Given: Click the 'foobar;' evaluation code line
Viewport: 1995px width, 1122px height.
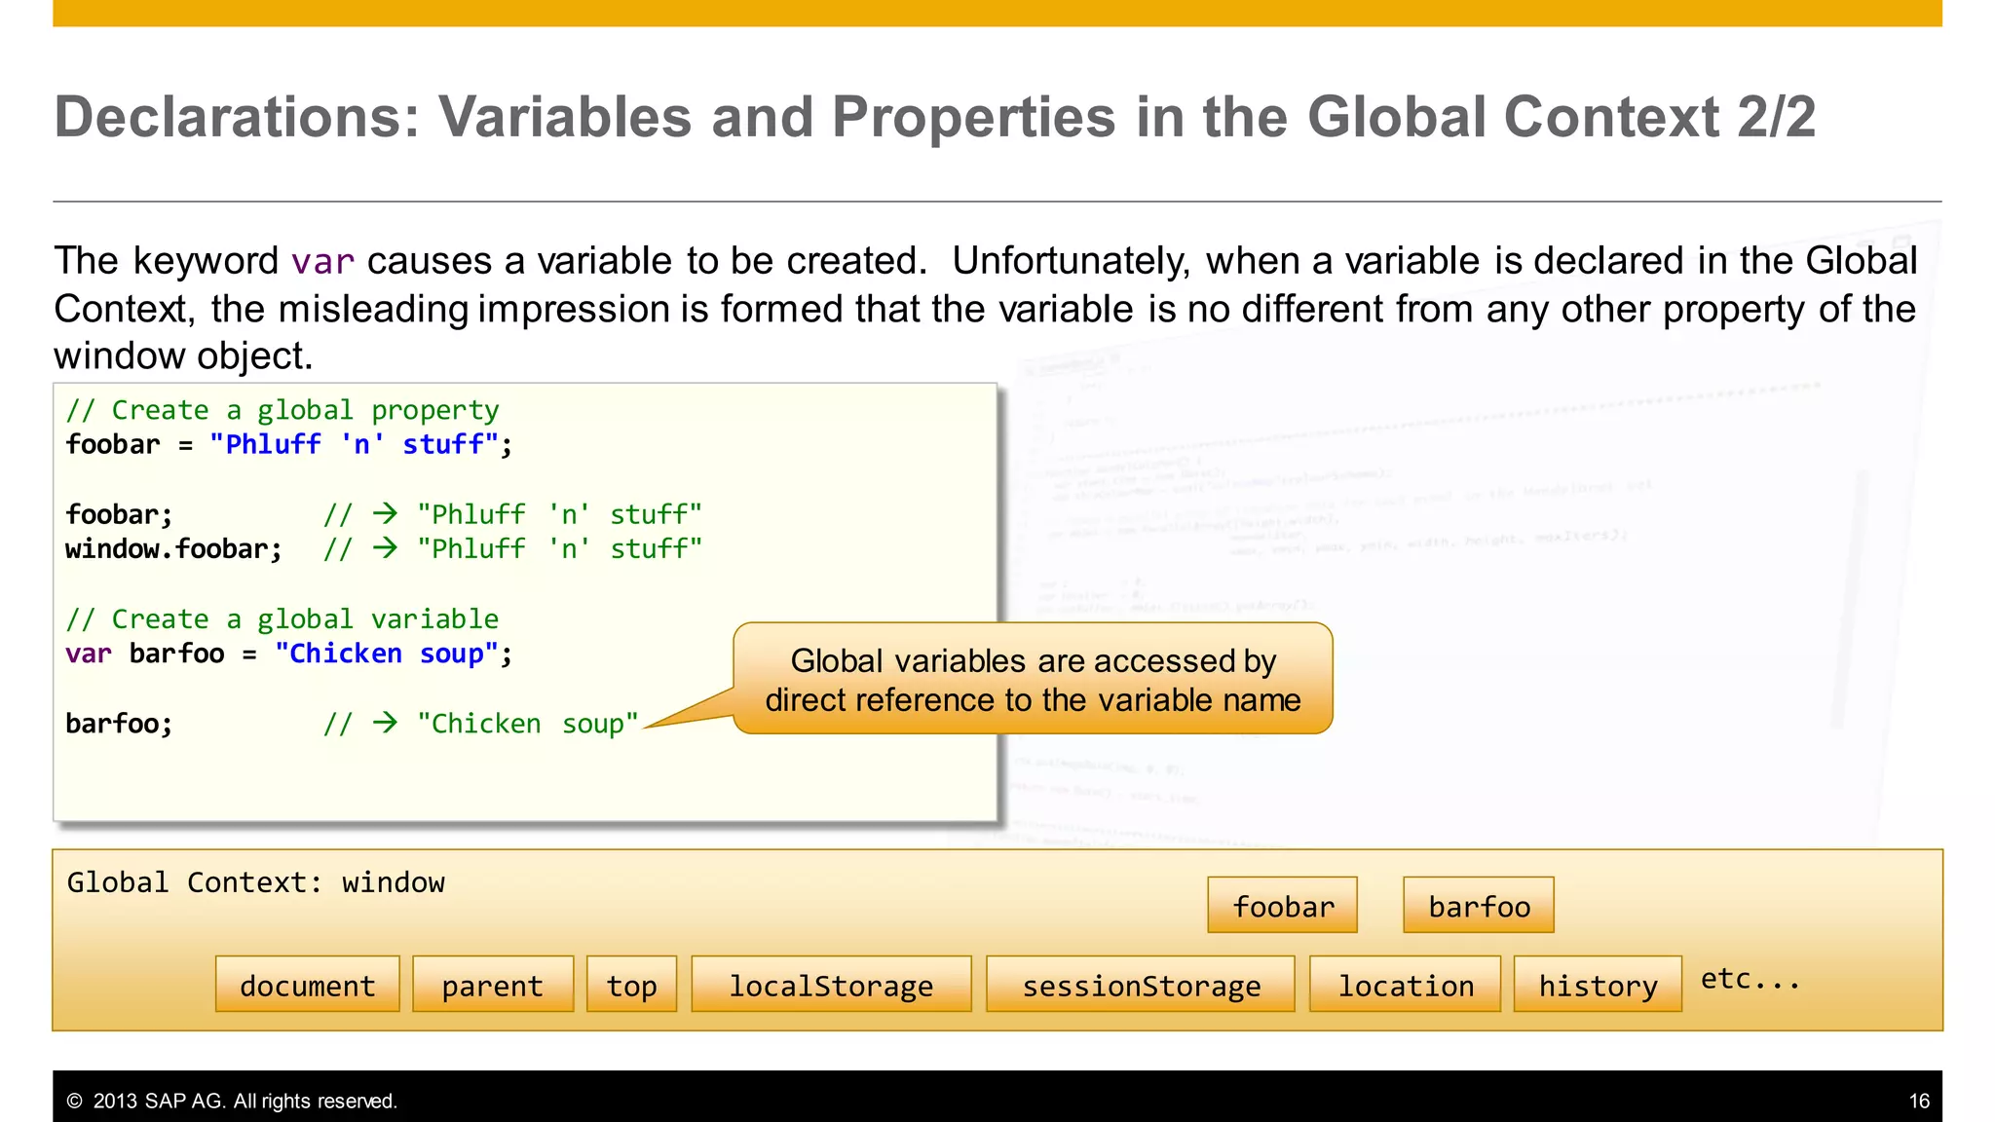Looking at the screenshot, I should tap(384, 514).
